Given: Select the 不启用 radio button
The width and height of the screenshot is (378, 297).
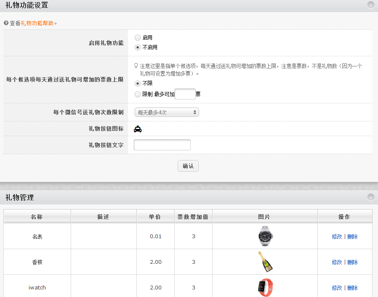Looking at the screenshot, I should (x=138, y=47).
